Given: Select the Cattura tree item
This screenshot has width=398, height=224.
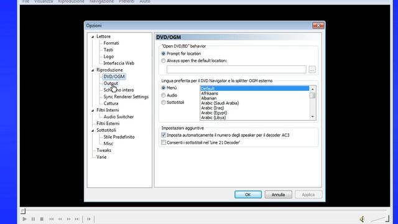Looking at the screenshot, I should click(x=111, y=103).
